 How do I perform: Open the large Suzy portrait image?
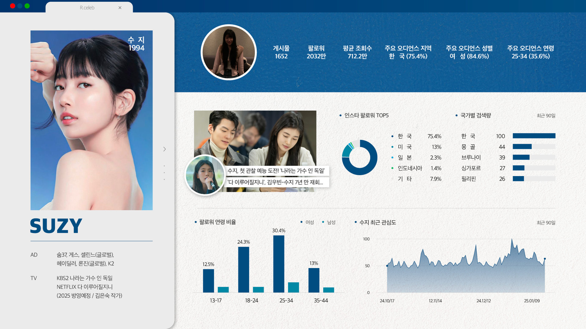tap(92, 120)
